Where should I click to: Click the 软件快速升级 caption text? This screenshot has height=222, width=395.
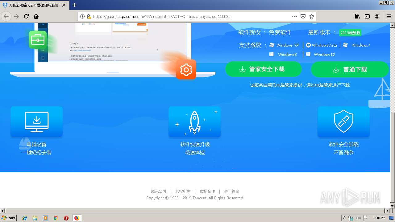(x=195, y=144)
